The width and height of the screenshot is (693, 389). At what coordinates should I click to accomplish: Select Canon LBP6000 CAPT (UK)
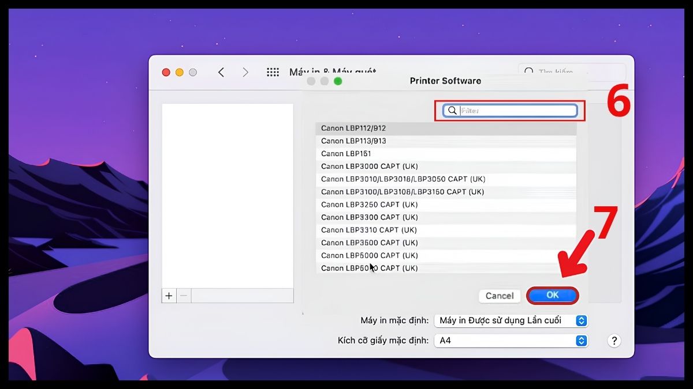point(446,268)
